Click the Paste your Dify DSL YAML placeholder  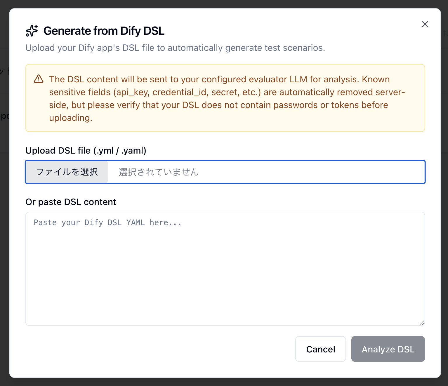pyautogui.click(x=107, y=222)
